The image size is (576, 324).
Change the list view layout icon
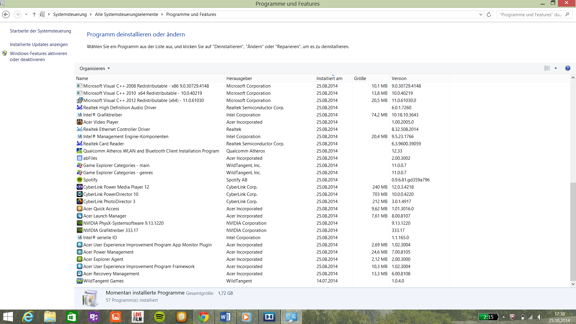(x=547, y=68)
